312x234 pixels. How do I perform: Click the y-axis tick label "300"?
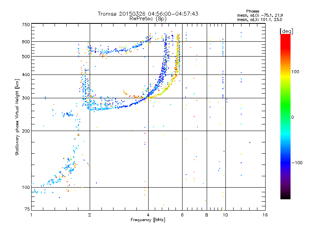point(26,98)
